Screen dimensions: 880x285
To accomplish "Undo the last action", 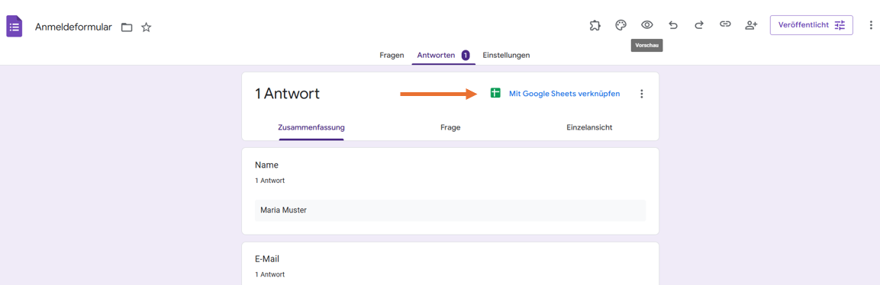I will 673,25.
